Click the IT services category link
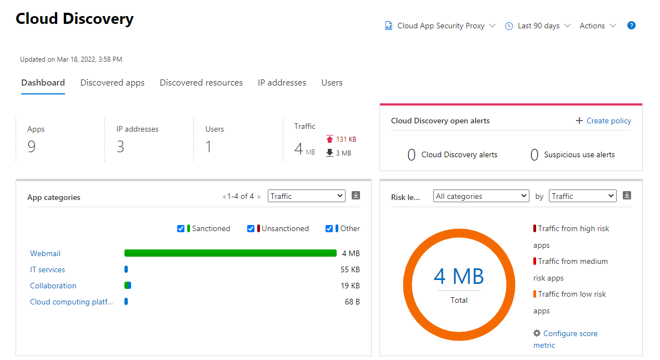The width and height of the screenshot is (660, 360). 47,269
